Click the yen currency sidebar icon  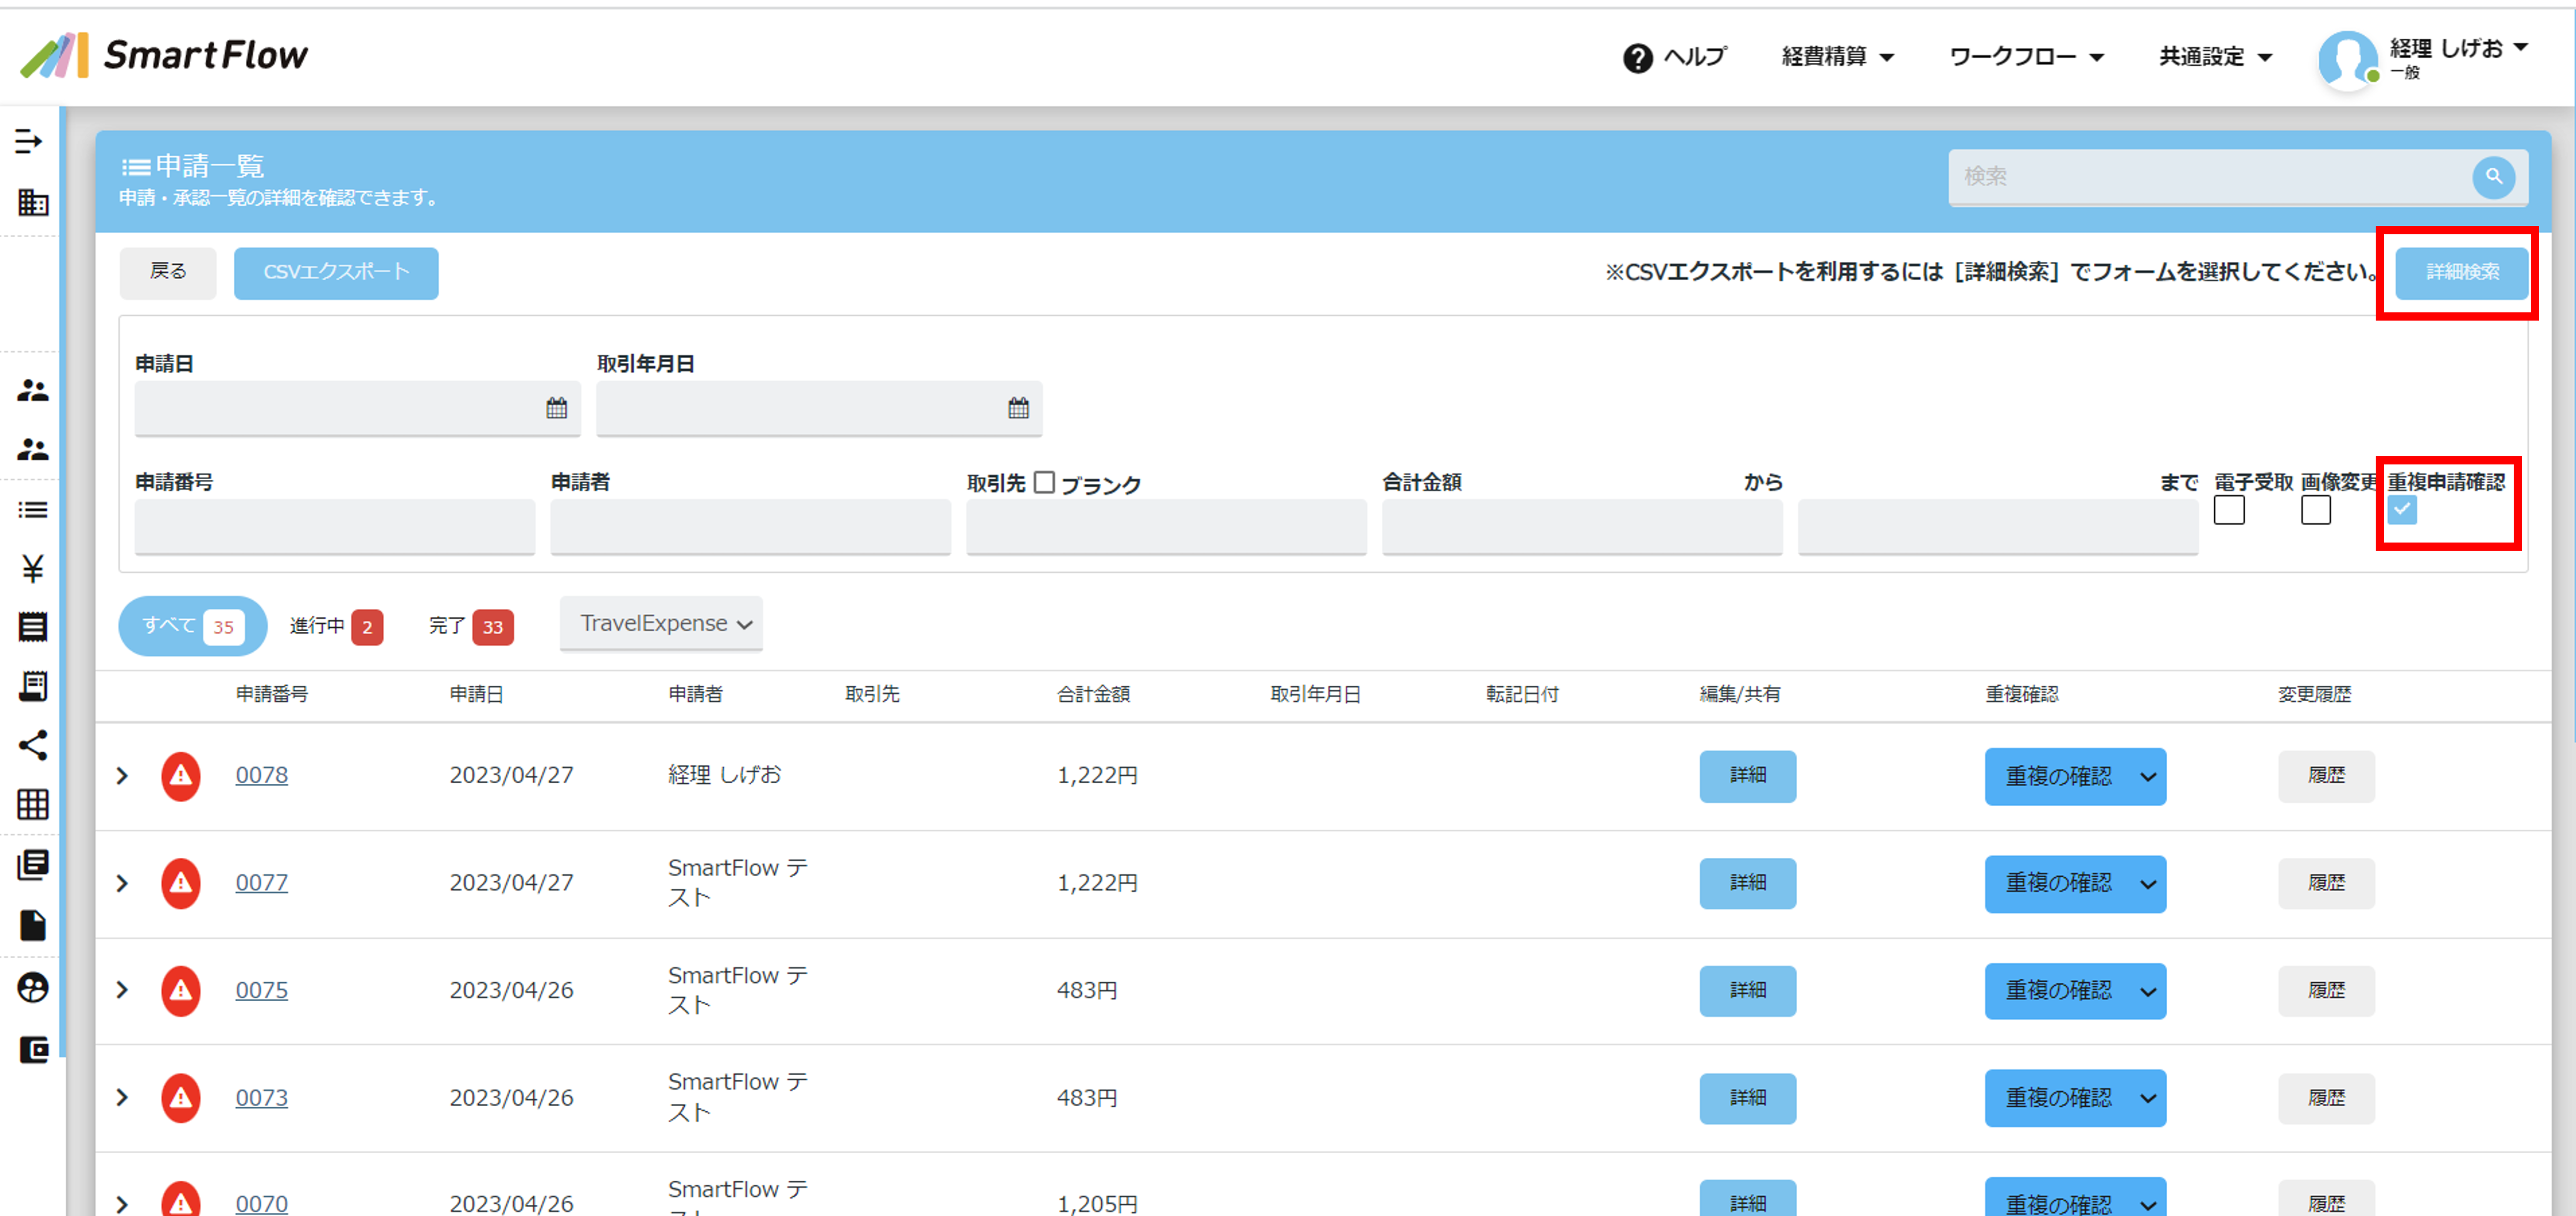click(32, 568)
